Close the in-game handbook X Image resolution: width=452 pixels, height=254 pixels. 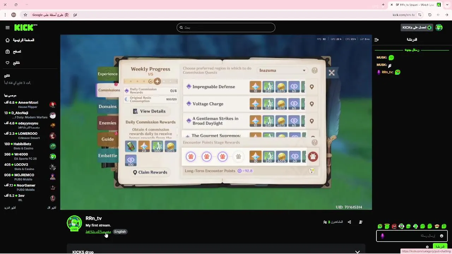pyautogui.click(x=331, y=73)
